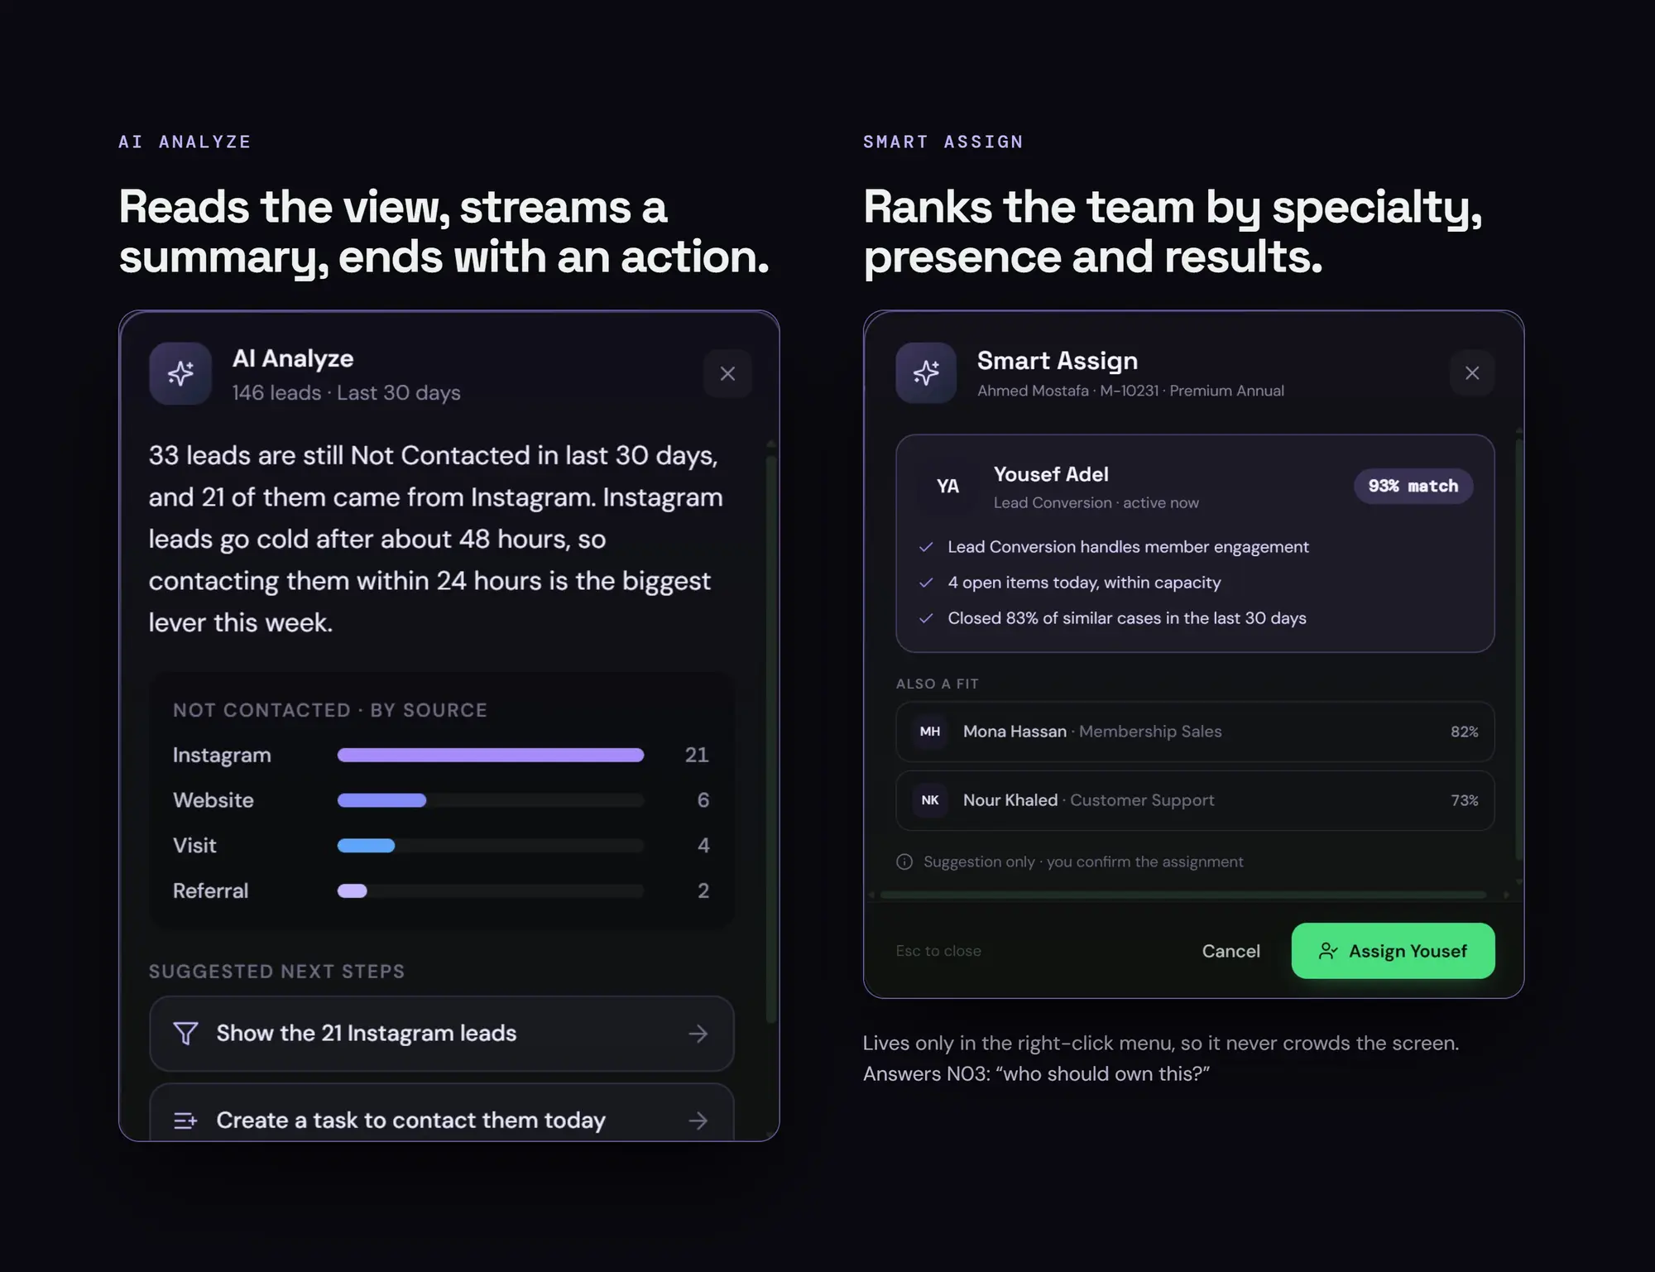Click the ALSO A FIT label
1655x1272 pixels.
(937, 684)
